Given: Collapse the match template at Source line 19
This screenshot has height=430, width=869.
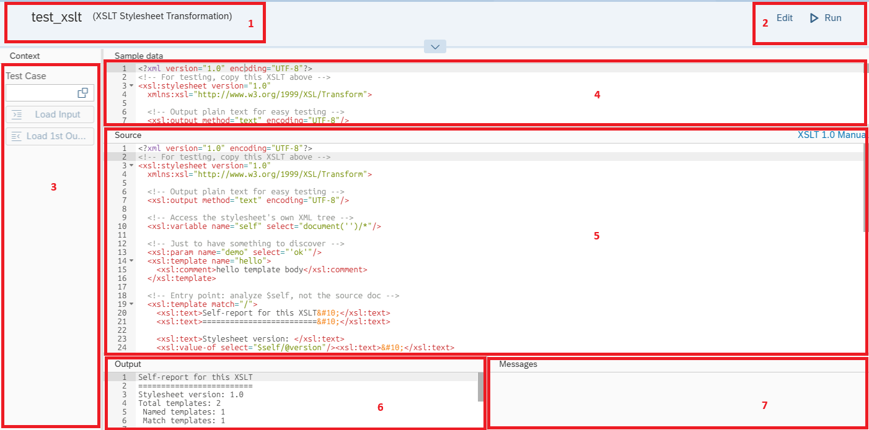Looking at the screenshot, I should [131, 304].
